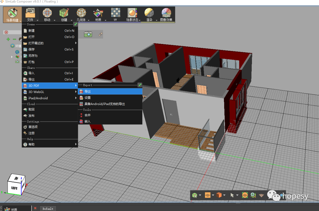The image size is (319, 211).
Task: Click the 图像效果 (Image Effects) icon
Action: (166, 15)
